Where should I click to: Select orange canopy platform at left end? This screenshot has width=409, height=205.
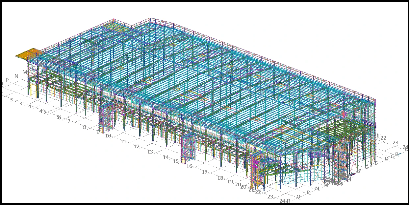click(29, 53)
